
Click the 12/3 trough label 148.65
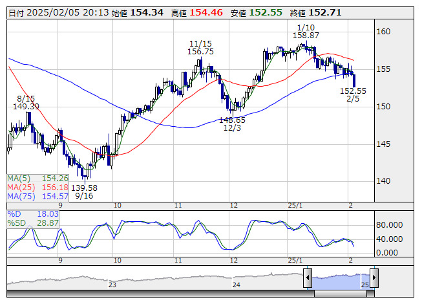pos(232,120)
